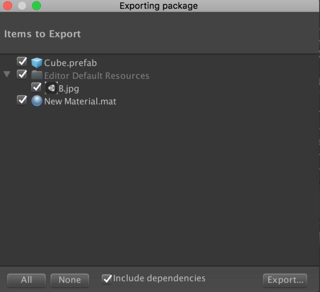Disable the Include dependencies checkbox
320x292 pixels.
(107, 279)
